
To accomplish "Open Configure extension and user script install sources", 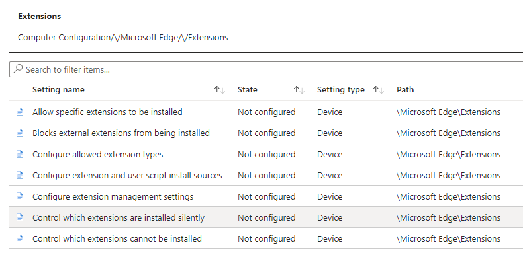I will point(127,176).
